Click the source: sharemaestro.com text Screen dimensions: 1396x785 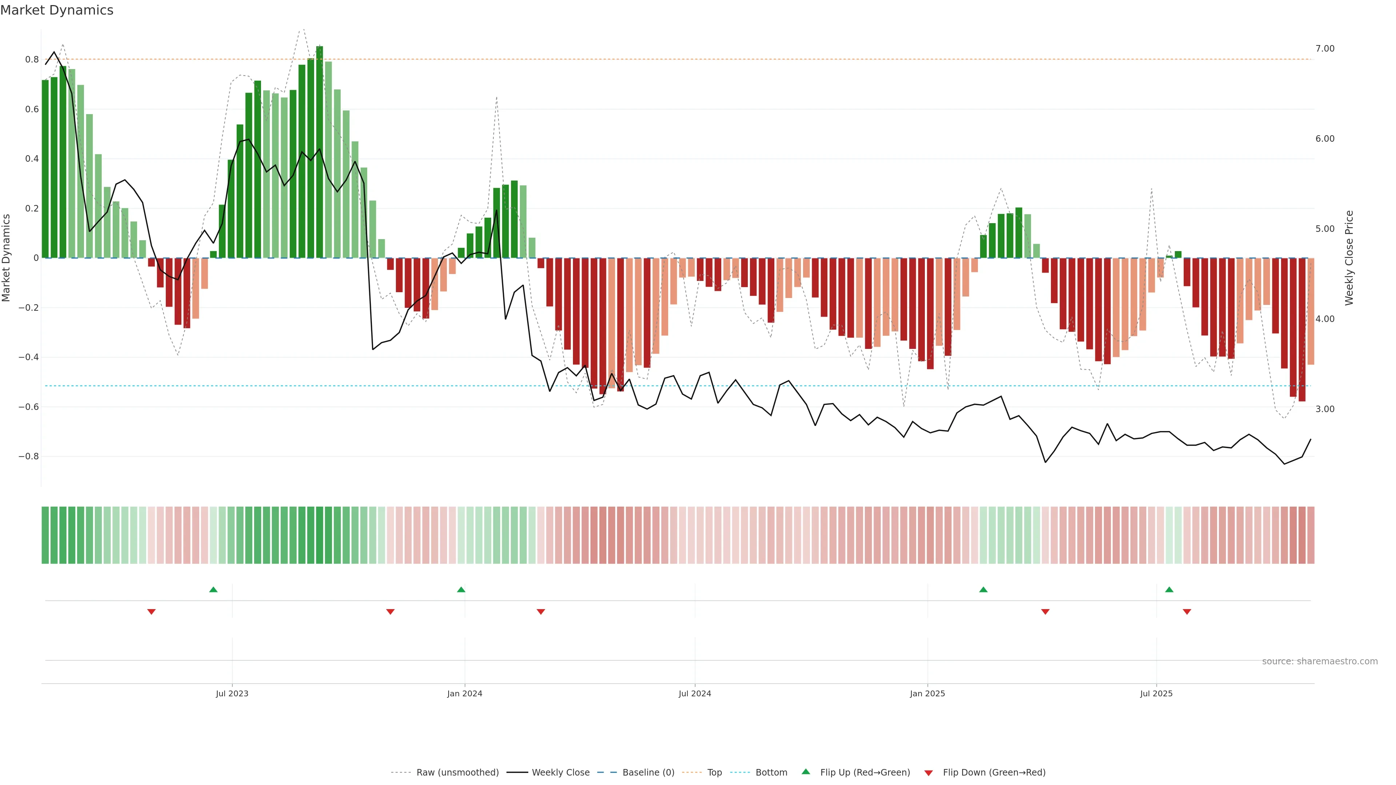[1320, 661]
